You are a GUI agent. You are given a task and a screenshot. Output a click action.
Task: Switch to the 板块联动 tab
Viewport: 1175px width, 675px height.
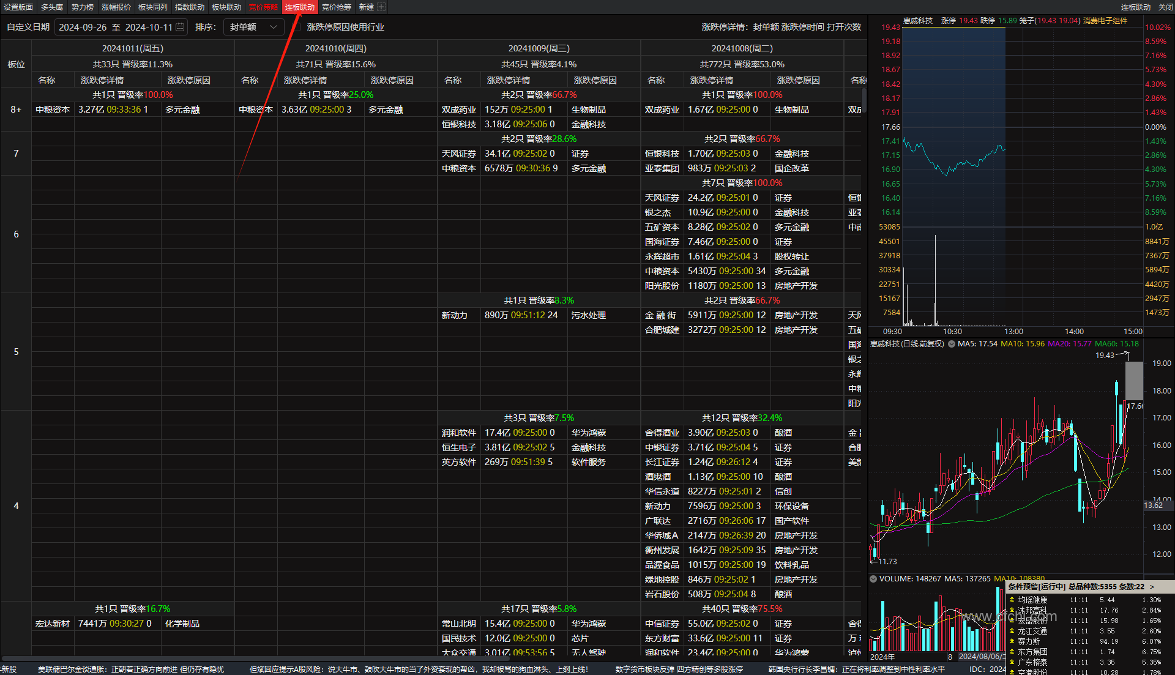point(226,7)
